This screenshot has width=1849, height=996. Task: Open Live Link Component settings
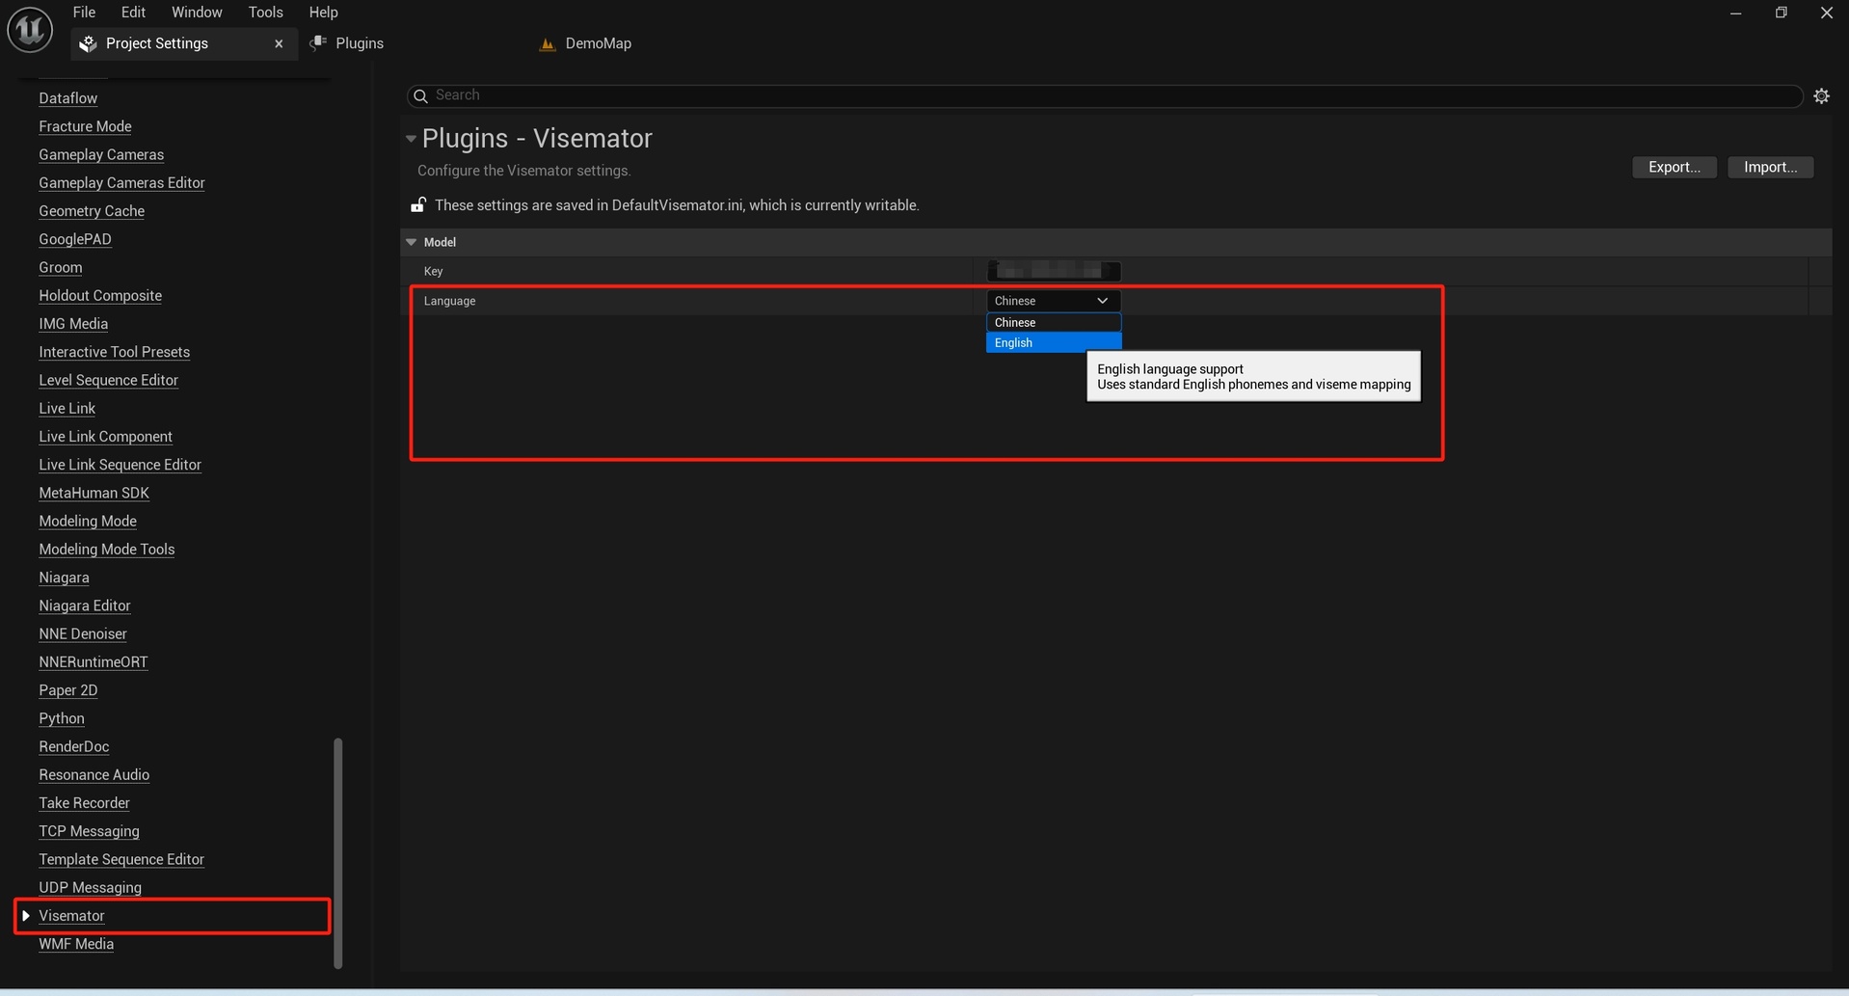click(x=106, y=437)
